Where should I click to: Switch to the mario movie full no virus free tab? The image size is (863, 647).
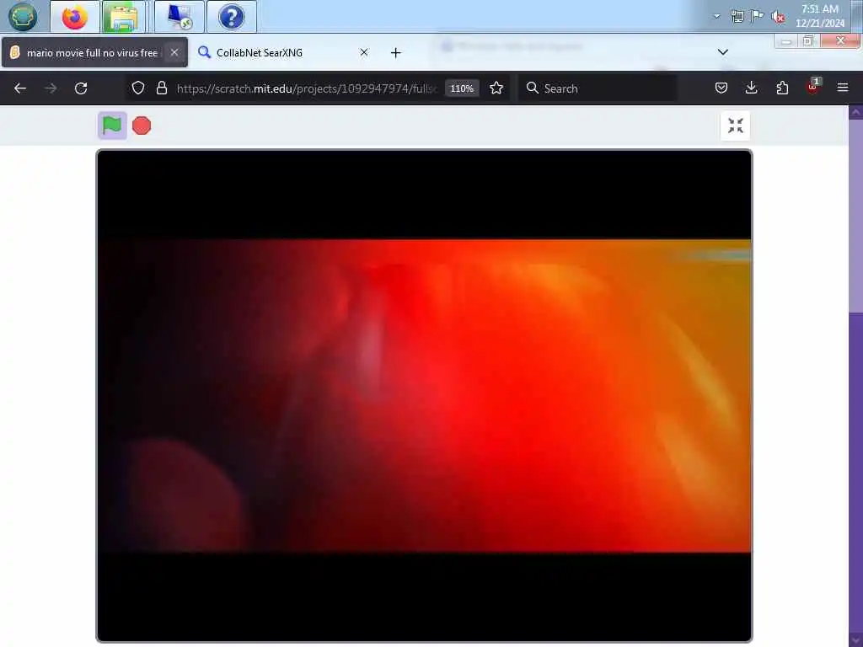tap(94, 53)
